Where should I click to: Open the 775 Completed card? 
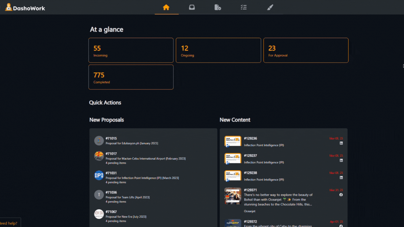tap(131, 77)
